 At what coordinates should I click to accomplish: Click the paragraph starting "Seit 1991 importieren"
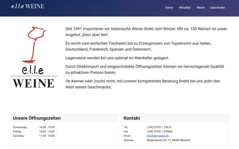(146, 32)
